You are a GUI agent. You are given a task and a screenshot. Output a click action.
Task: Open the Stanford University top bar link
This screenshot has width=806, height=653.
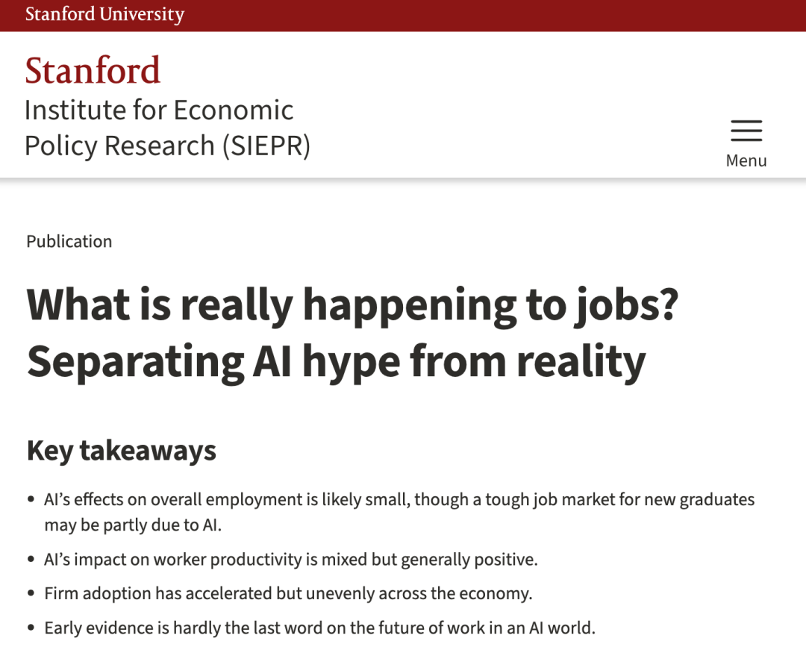tap(105, 14)
